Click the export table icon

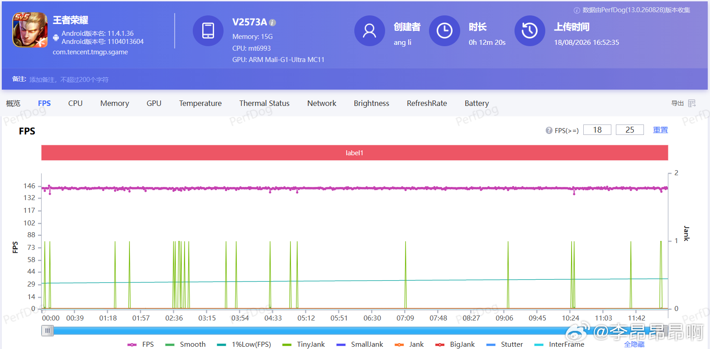[692, 104]
